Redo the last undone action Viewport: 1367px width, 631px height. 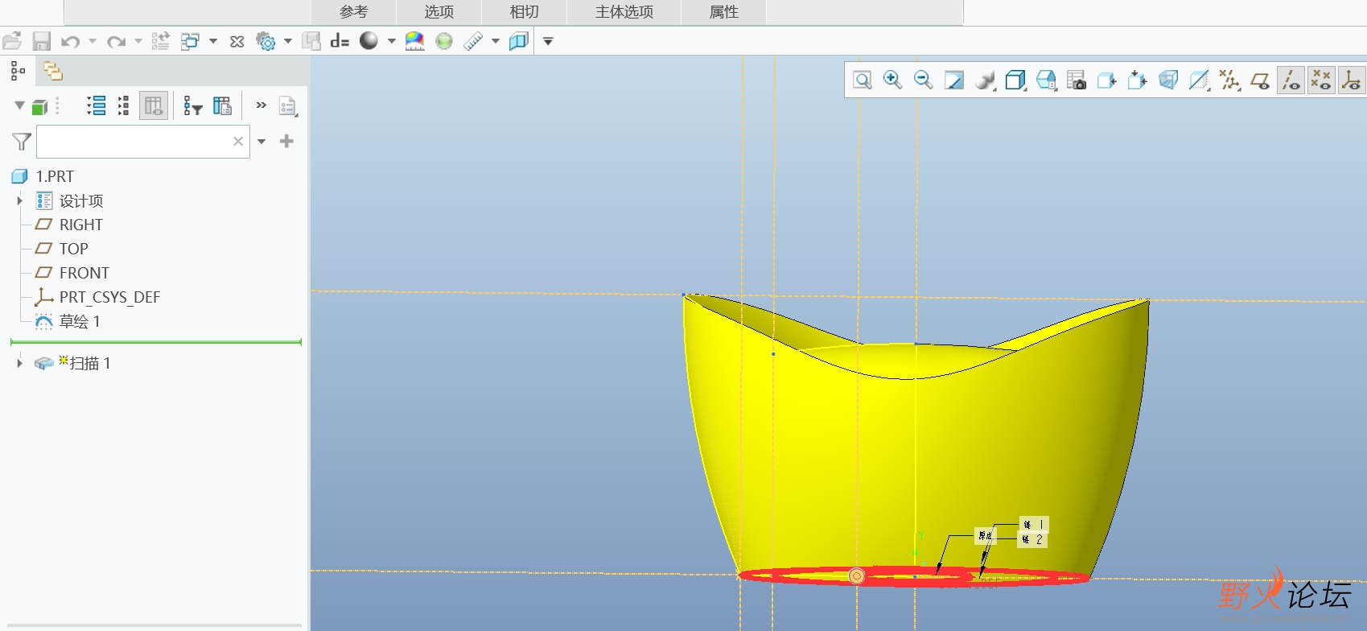(x=116, y=41)
